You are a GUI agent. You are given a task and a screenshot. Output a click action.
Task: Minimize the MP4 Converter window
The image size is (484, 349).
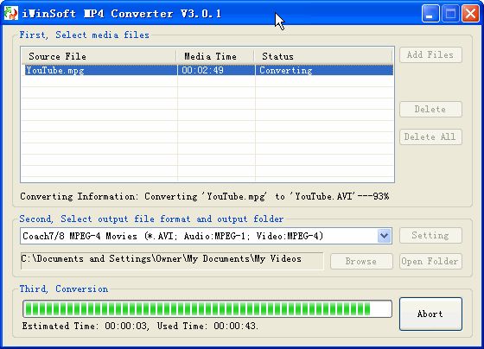[x=430, y=14]
